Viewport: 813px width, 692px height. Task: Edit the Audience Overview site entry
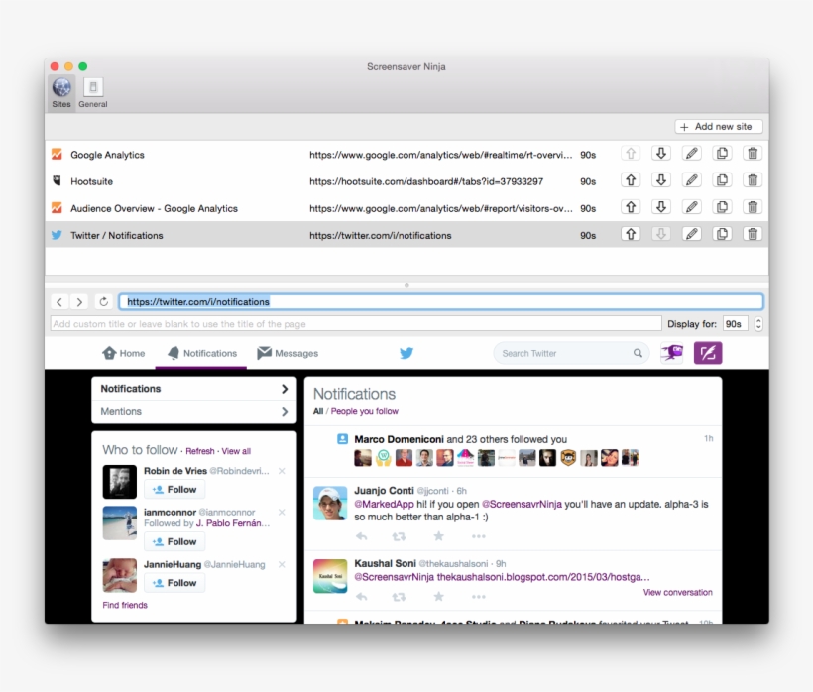point(692,207)
